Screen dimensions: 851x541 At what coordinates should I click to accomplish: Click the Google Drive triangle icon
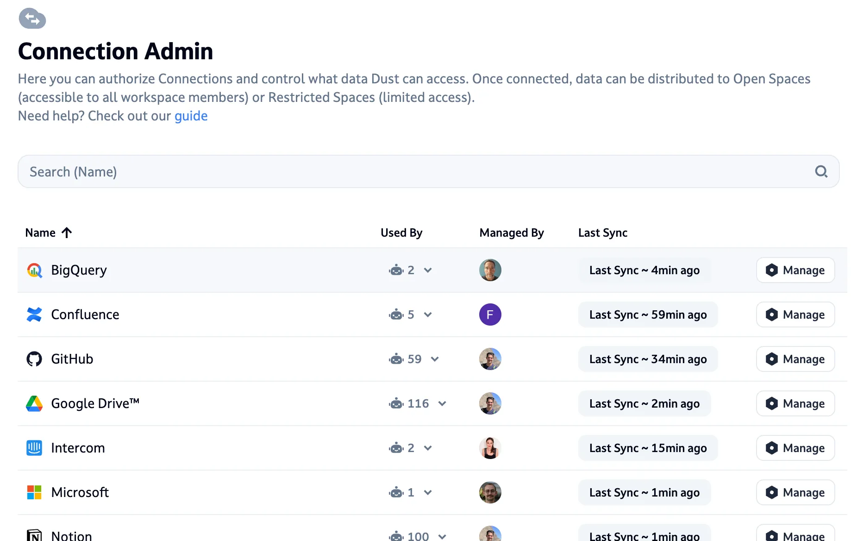click(x=34, y=403)
